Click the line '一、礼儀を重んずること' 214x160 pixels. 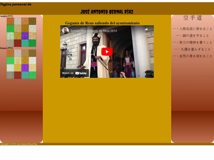click(x=193, y=49)
